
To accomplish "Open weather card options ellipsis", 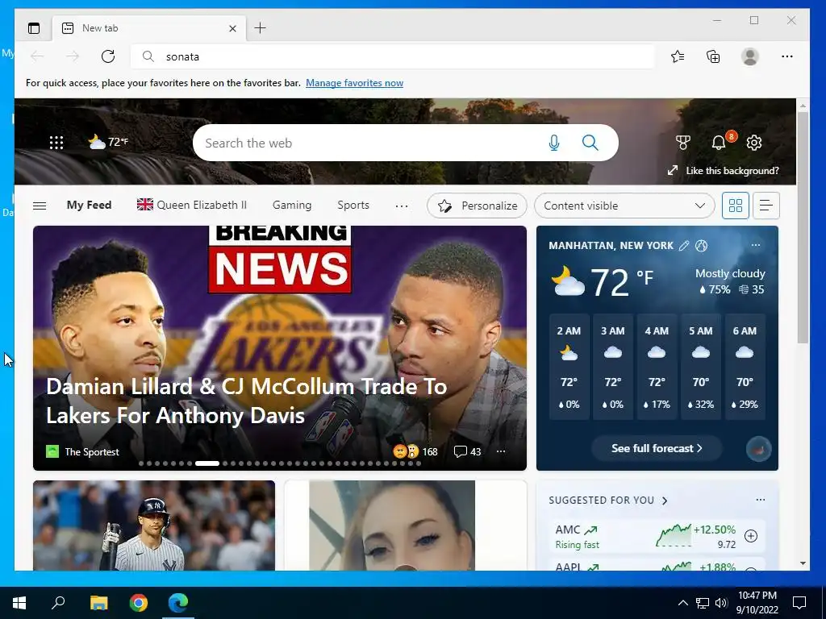I will coord(756,245).
